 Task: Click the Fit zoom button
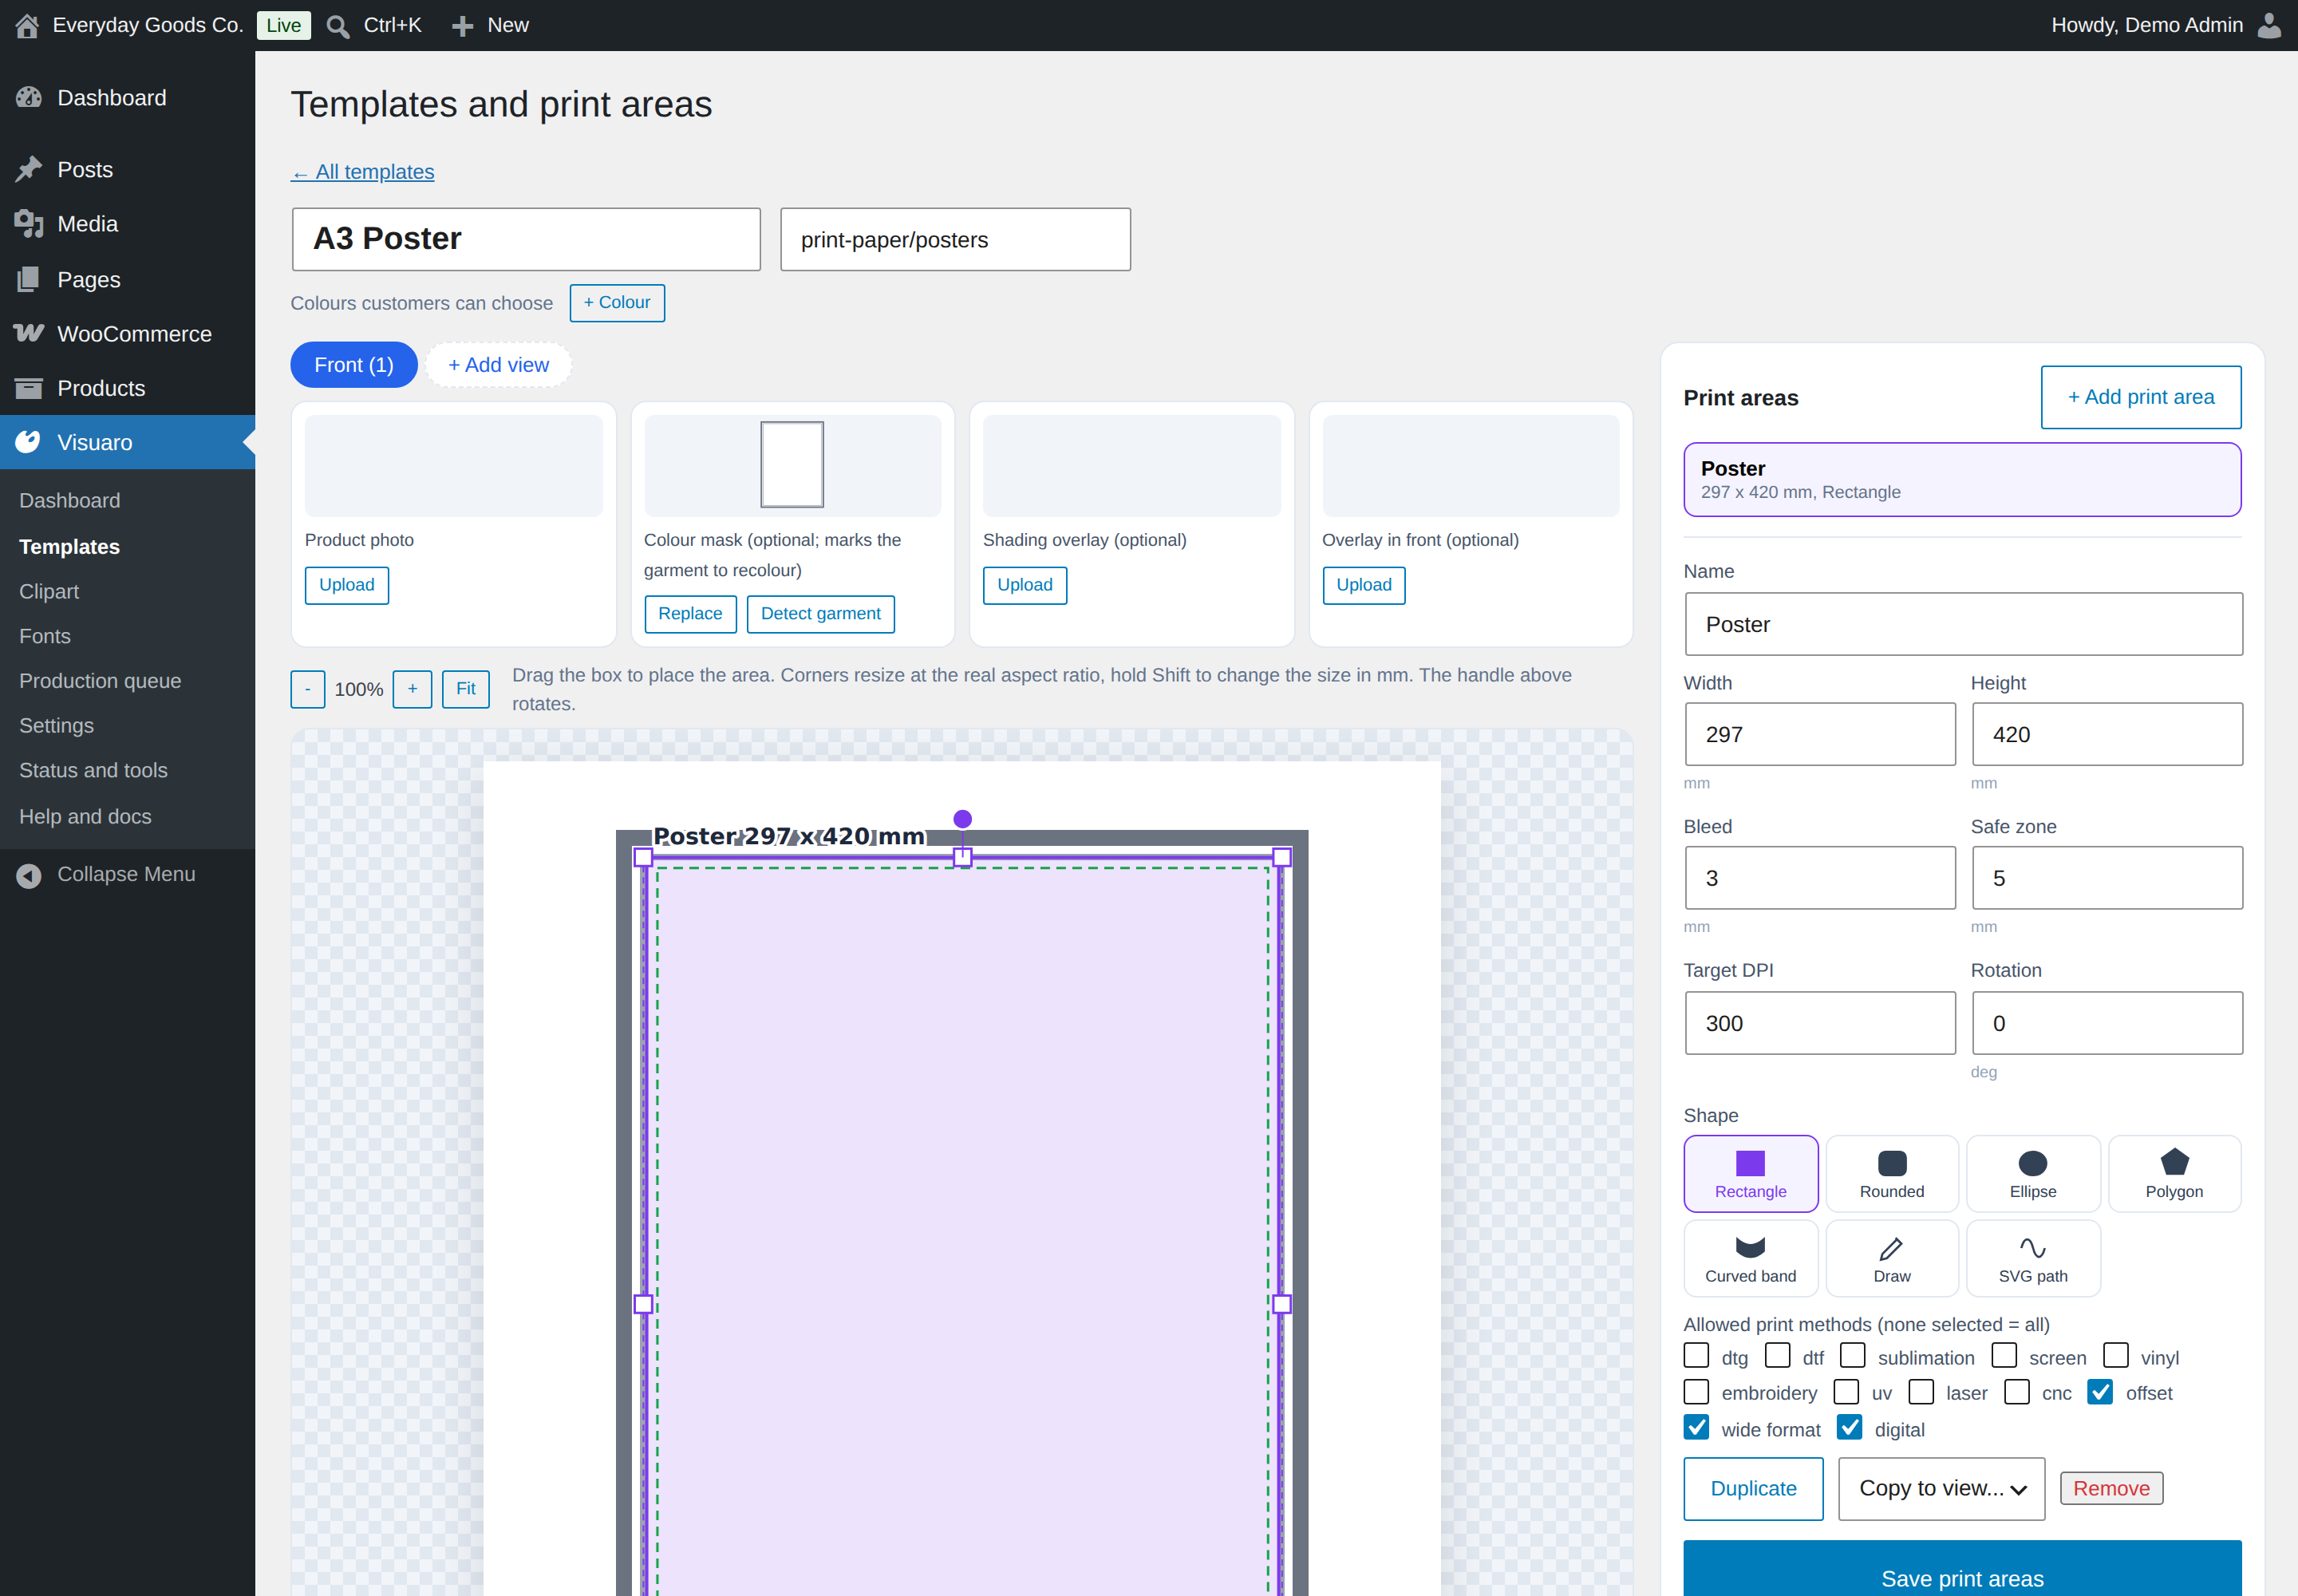point(466,689)
